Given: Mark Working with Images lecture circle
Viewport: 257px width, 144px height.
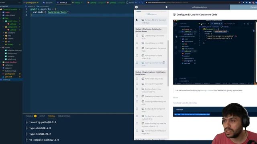Looking at the screenshot, I should tap(137, 84).
